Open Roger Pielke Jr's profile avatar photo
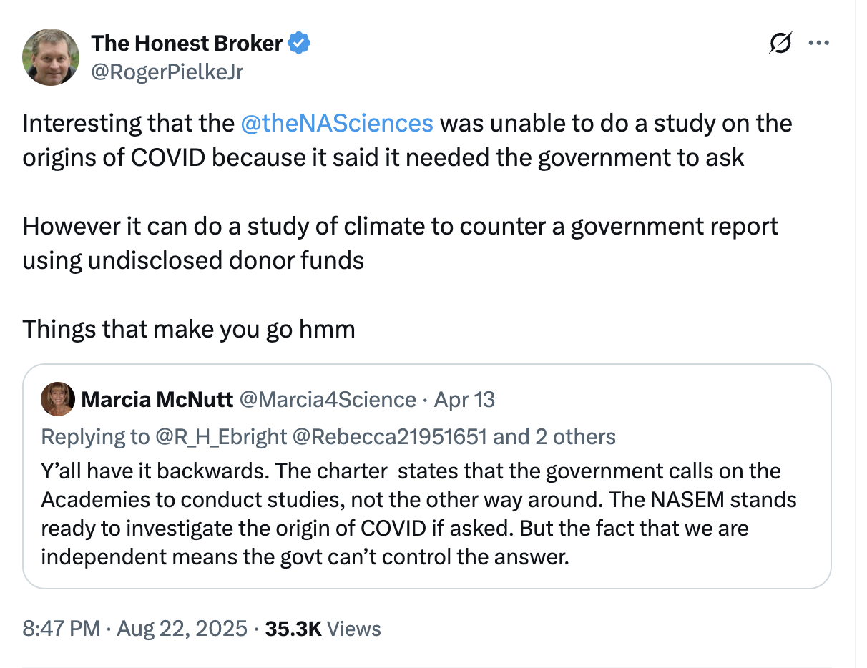The image size is (867, 668). pyautogui.click(x=51, y=57)
